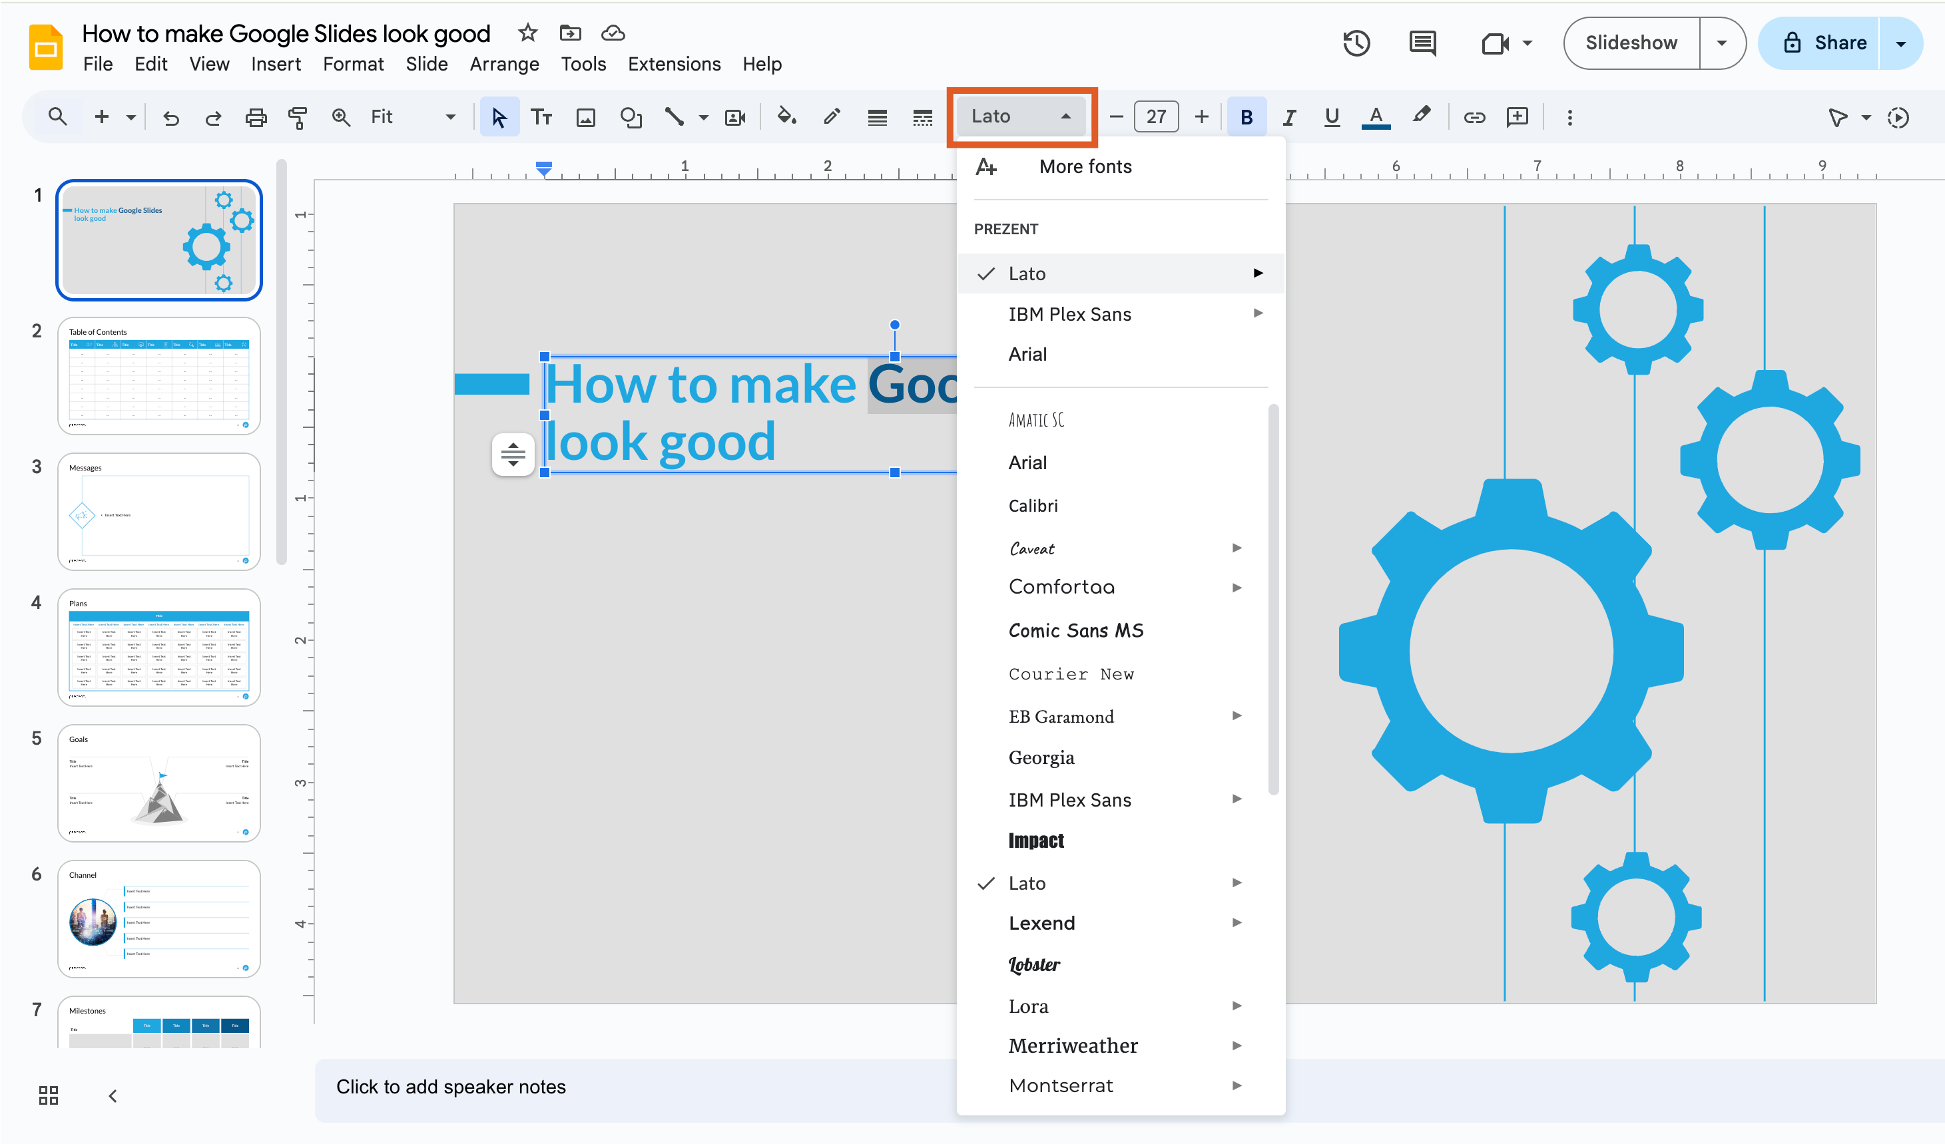
Task: Expand Caveat font weights submenu
Action: (x=1237, y=548)
